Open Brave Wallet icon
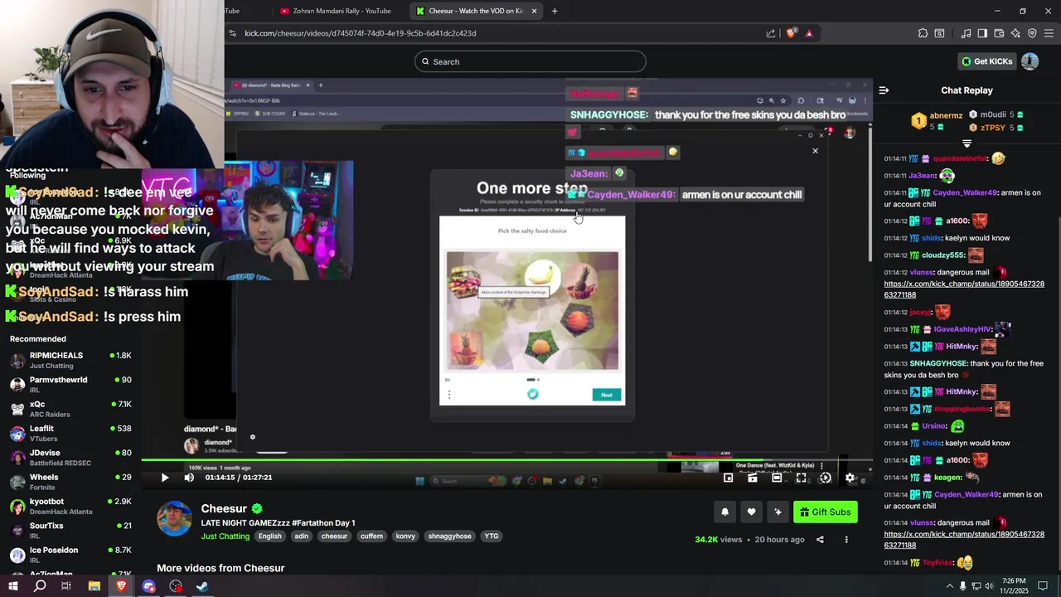This screenshot has height=597, width=1061. [999, 33]
